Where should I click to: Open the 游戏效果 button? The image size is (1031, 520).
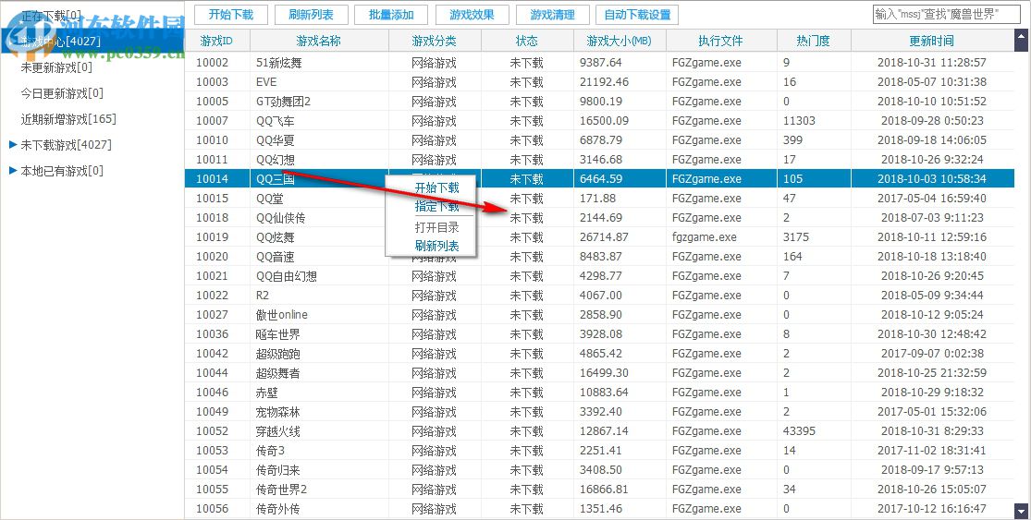point(472,15)
